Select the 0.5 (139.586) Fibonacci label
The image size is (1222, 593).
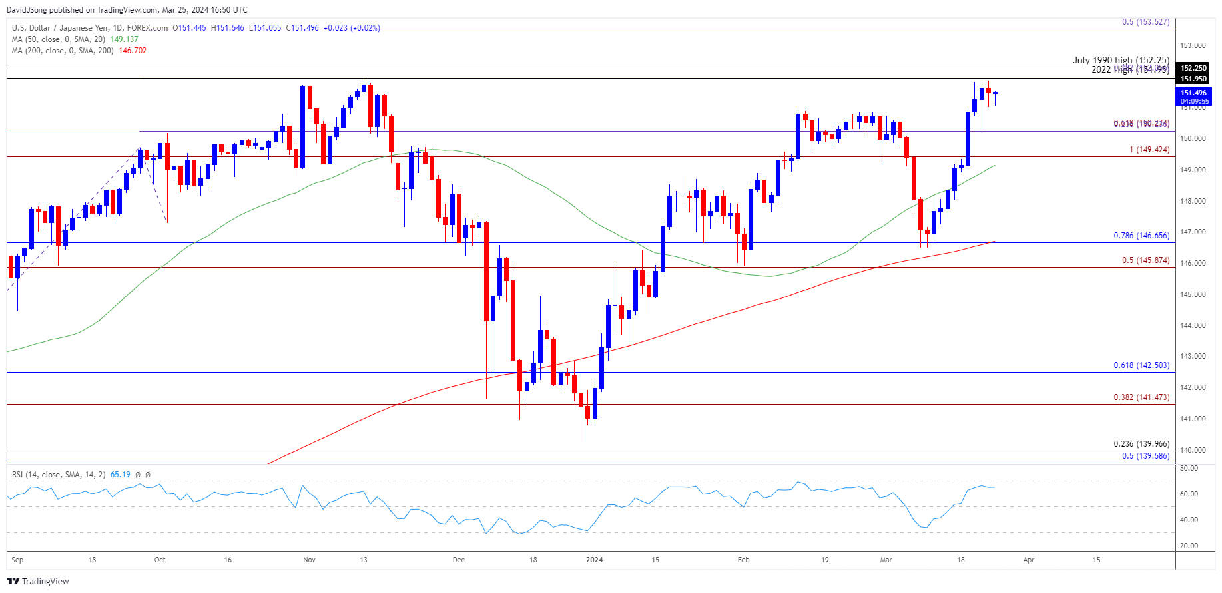tap(1145, 456)
